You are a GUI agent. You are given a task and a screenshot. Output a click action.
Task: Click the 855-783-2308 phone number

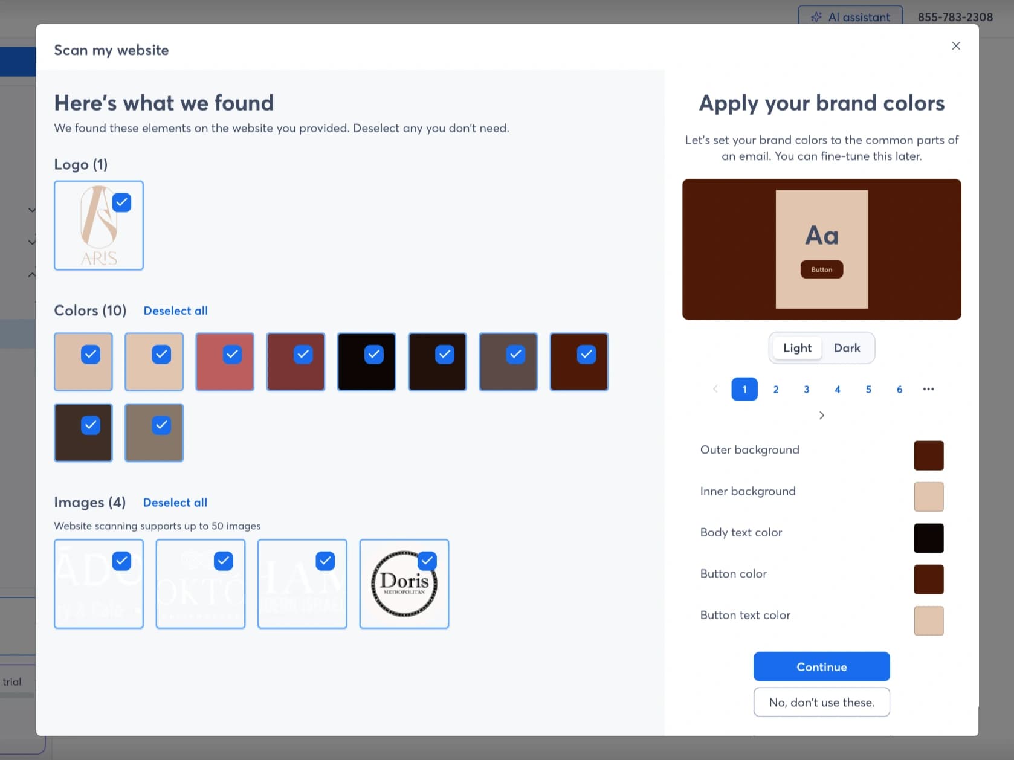[x=955, y=17]
